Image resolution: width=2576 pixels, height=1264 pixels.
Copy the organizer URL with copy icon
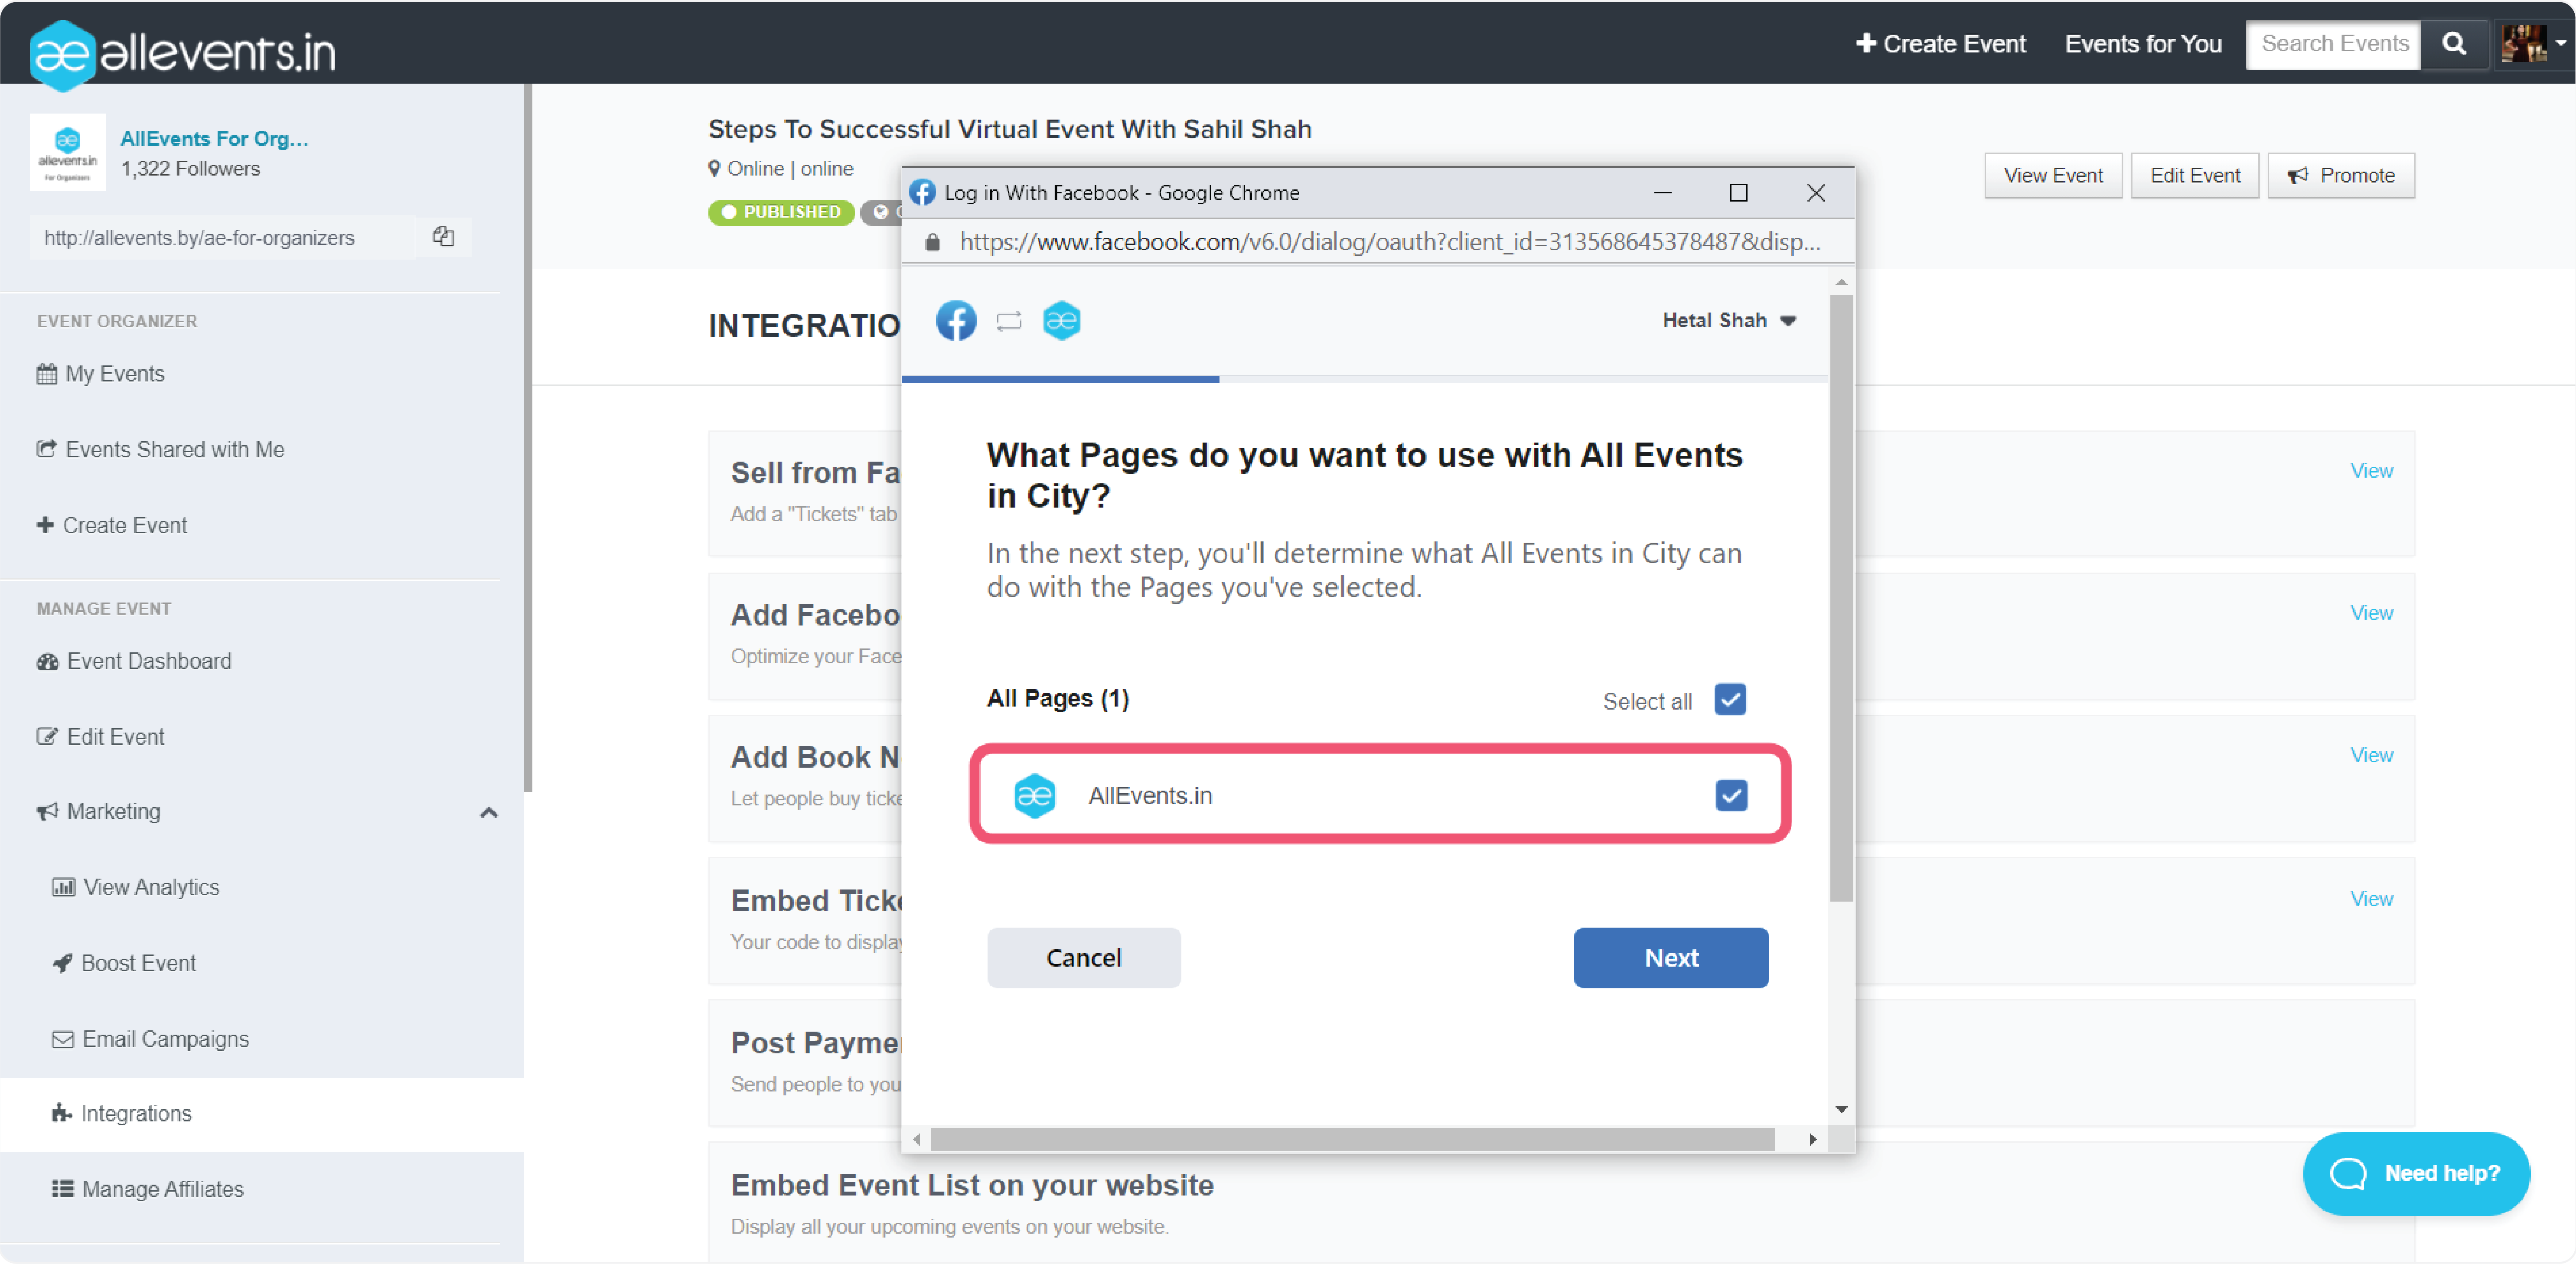(x=443, y=237)
